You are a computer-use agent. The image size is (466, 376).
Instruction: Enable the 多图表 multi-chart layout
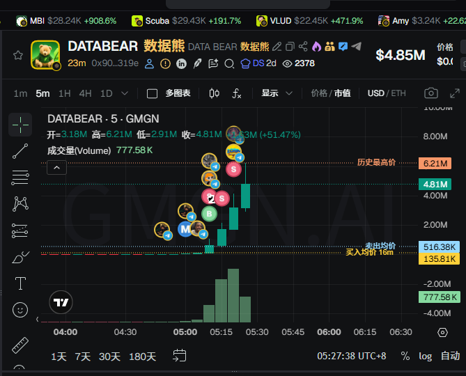(x=169, y=93)
